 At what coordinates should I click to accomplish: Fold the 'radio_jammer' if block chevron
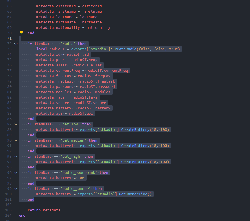click(16, 189)
